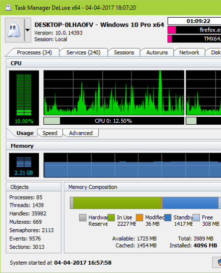Click the 'Available: 1725 MB' value
The height and width of the screenshot is (273, 221).
pos(135,239)
